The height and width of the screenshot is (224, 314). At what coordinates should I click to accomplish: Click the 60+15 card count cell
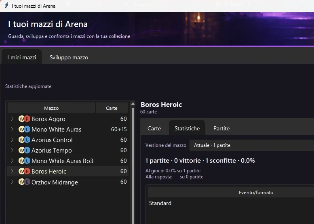pos(119,129)
